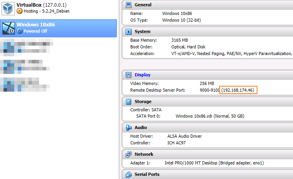Click the Audio section speaker icon
This screenshot has width=293, height=179.
(129, 127)
